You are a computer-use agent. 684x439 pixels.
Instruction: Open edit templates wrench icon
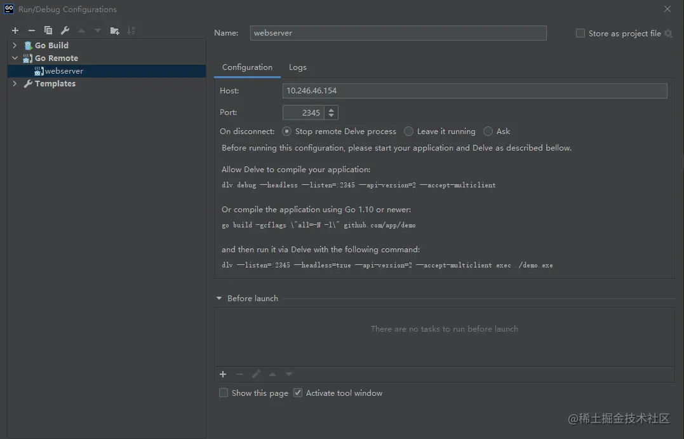pyautogui.click(x=65, y=30)
